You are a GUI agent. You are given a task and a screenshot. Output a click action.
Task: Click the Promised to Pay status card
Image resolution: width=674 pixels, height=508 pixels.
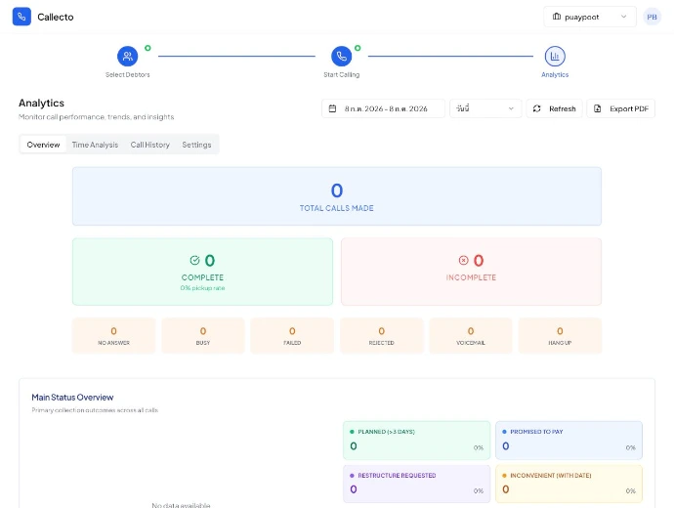(x=569, y=441)
